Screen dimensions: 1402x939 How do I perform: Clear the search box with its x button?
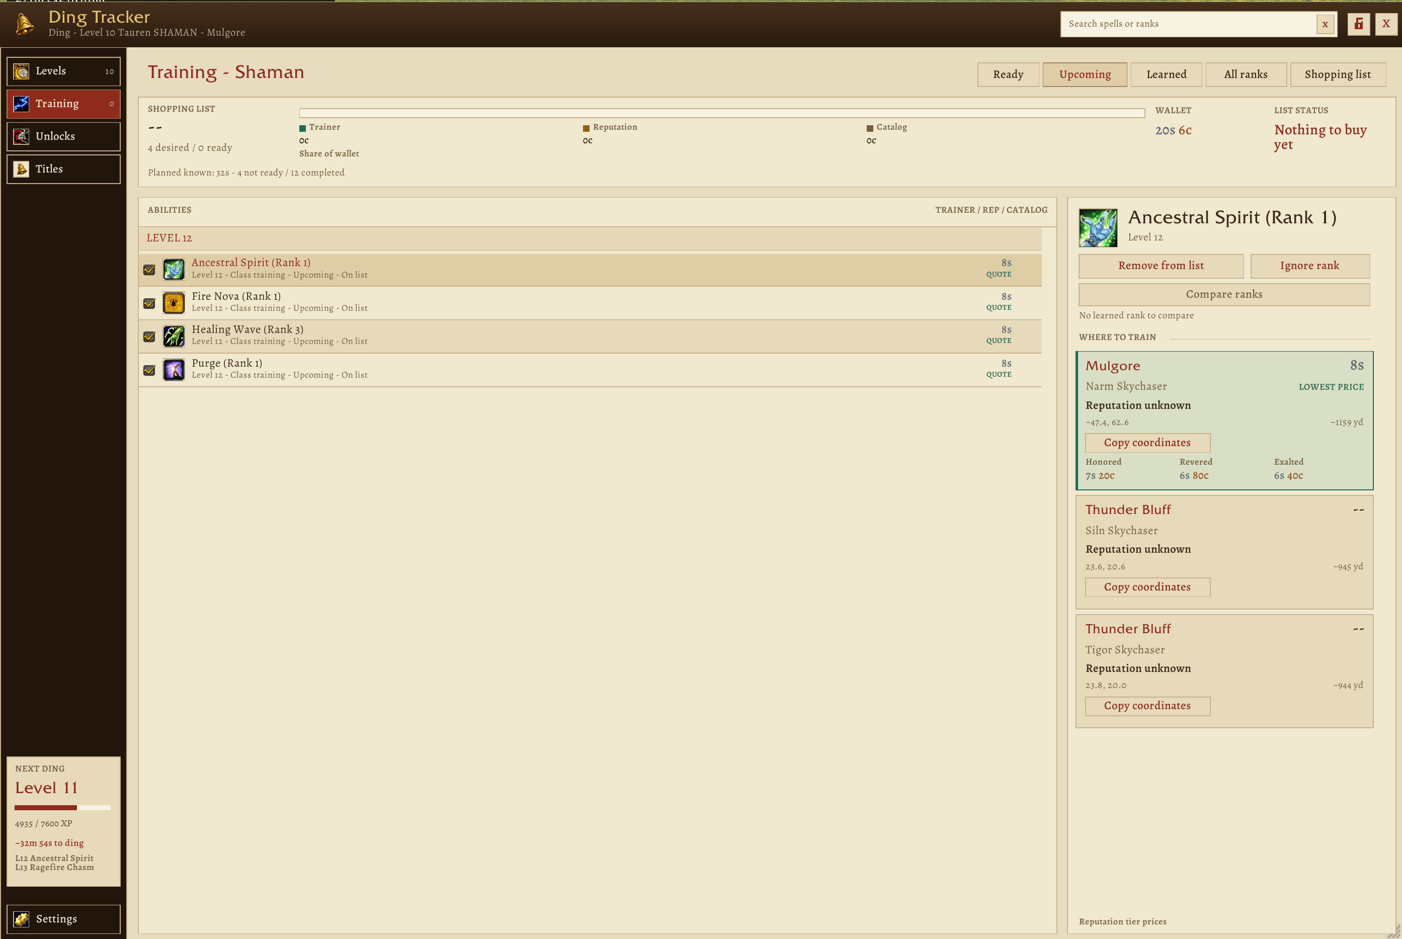click(1326, 25)
